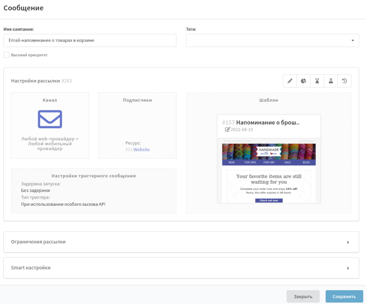
Task: Expand the Smart настройки section
Action: coord(181,268)
